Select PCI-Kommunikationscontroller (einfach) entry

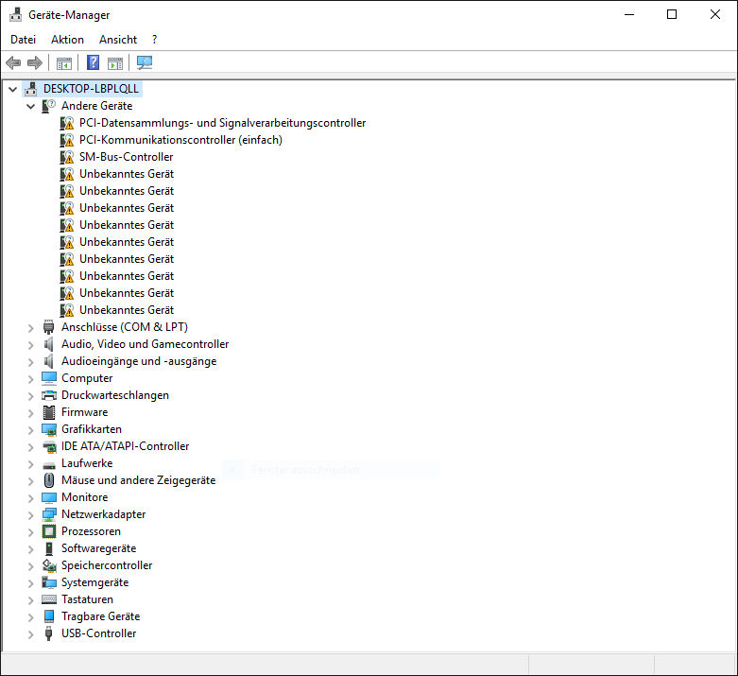coord(180,140)
